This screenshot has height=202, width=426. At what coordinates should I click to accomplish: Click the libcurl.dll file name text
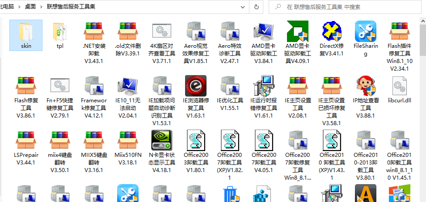point(399,101)
